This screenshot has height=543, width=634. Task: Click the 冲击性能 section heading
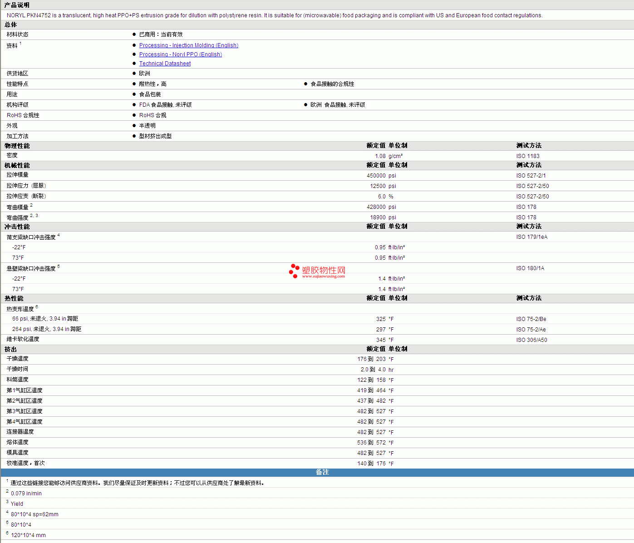[x=17, y=227]
